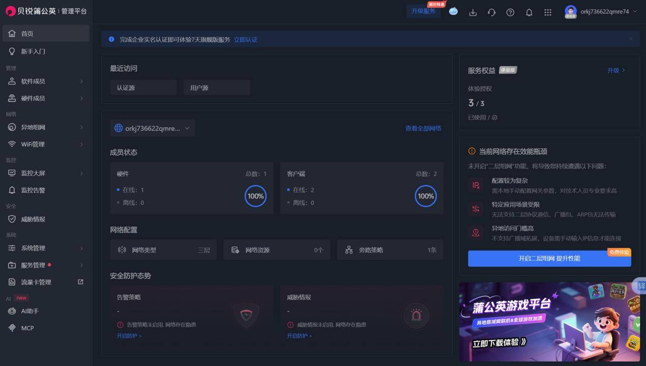Close the enterprise verification banner
646x366 pixels.
[631, 39]
